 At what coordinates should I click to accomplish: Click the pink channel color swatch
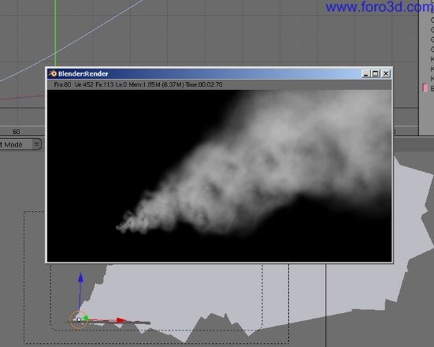point(425,88)
